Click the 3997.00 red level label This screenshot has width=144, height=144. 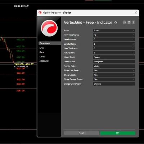tap(21, 80)
